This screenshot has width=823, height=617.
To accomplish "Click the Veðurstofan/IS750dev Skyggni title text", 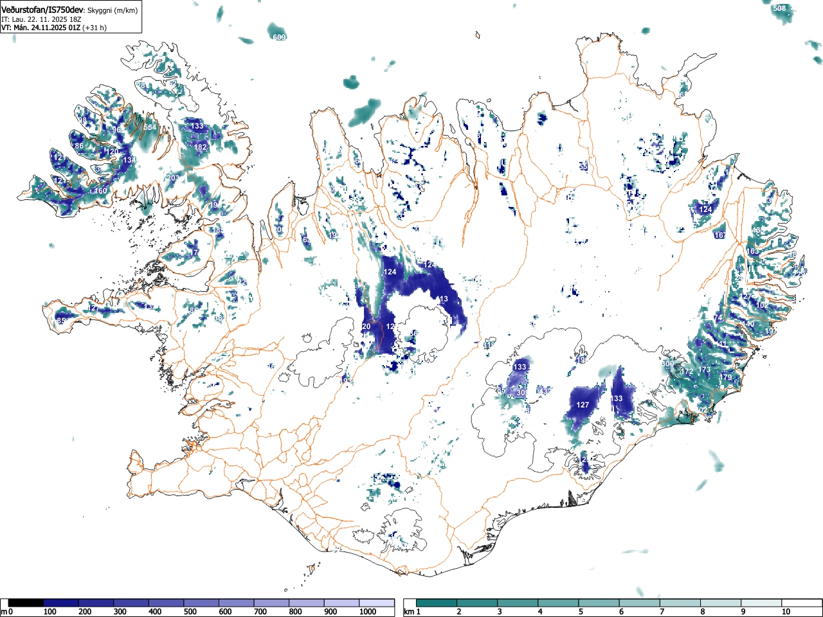I will (x=69, y=10).
